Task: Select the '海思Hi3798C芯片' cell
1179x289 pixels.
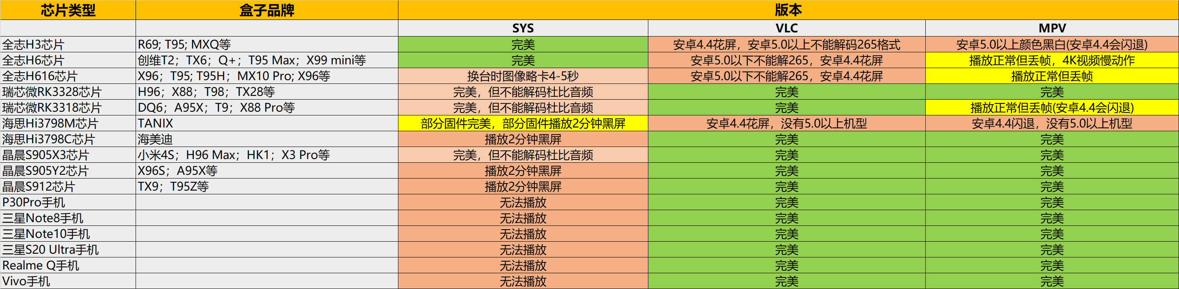Action: pos(68,139)
